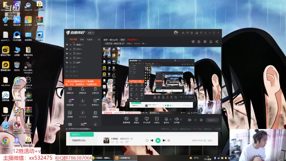Image resolution: width=286 pixels, height=161 pixels.
Task: Open the red-highlighted first scene tab
Action: 73,39
